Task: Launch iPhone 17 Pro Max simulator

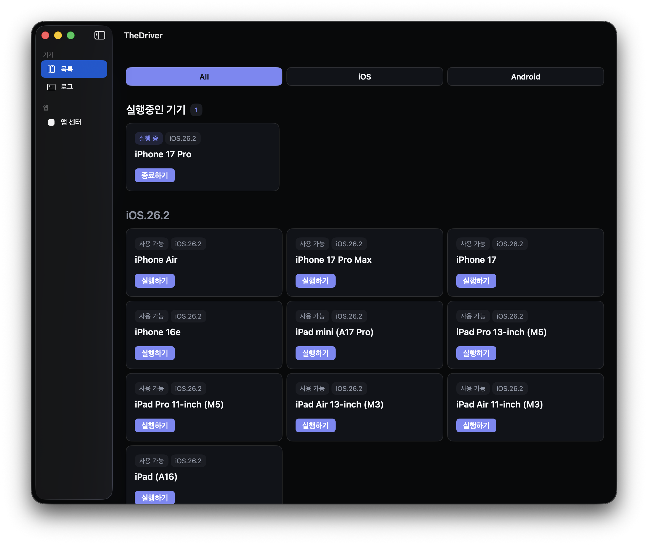Action: (x=315, y=281)
